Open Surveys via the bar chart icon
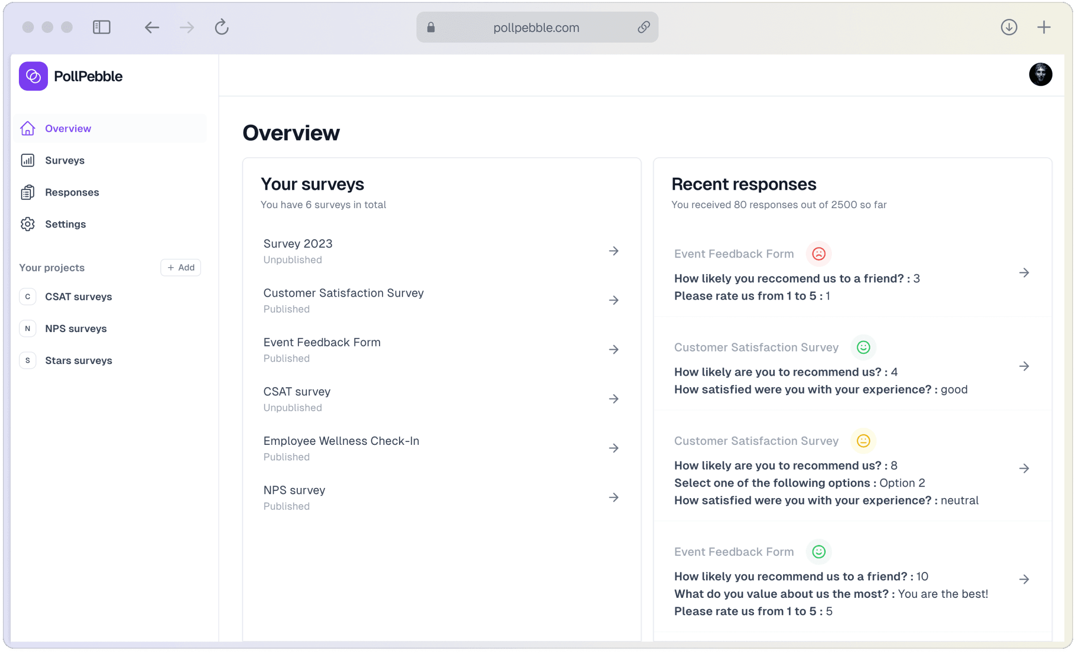Screen dimensions: 1076x653 coord(28,160)
